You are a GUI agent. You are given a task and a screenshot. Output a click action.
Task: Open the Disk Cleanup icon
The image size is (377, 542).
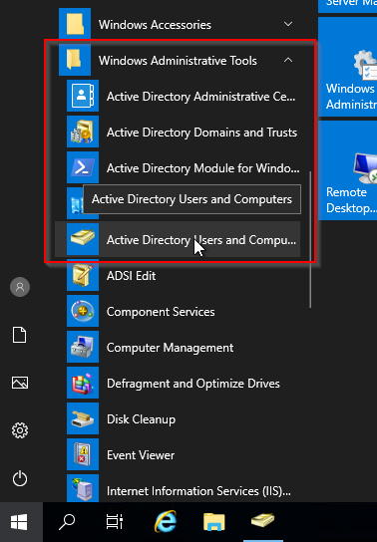pyautogui.click(x=83, y=418)
